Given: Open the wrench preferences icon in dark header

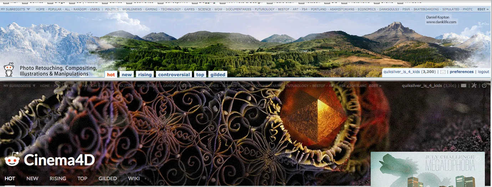Looking at the screenshot, I should point(474,85).
